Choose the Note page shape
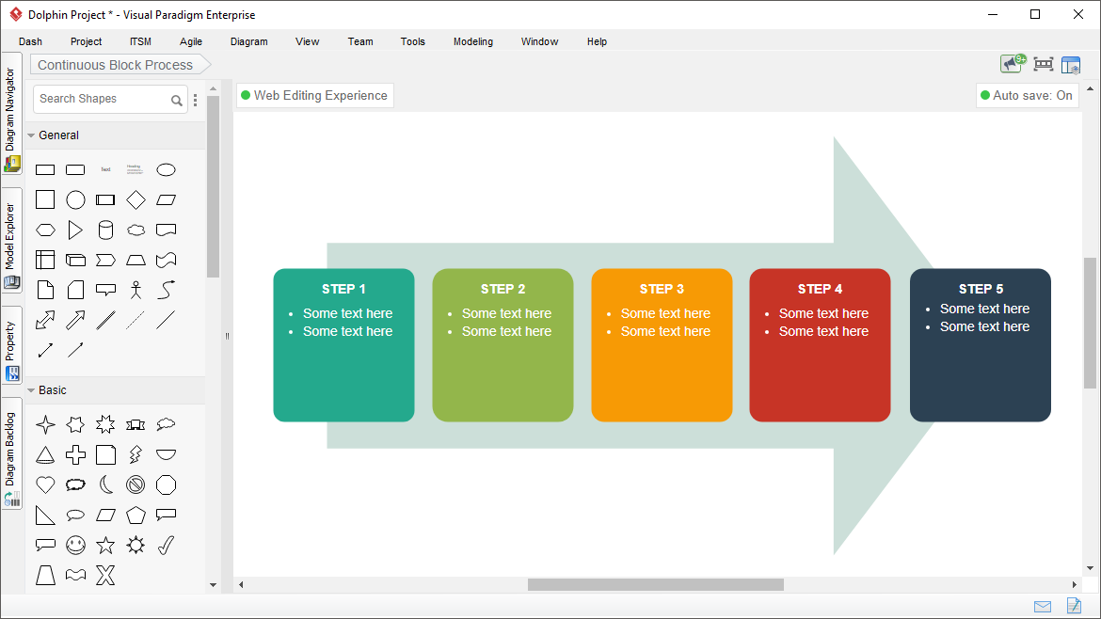This screenshot has width=1101, height=619. 45,290
